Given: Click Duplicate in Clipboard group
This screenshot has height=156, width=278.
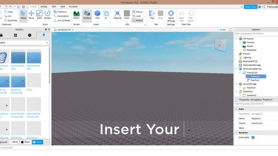Looking at the screenshot, I should (10, 20).
